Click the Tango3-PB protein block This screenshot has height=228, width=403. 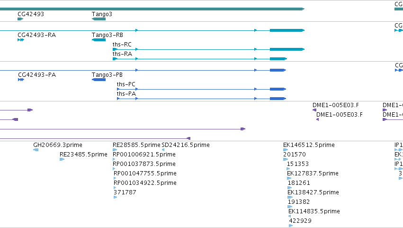click(99, 80)
